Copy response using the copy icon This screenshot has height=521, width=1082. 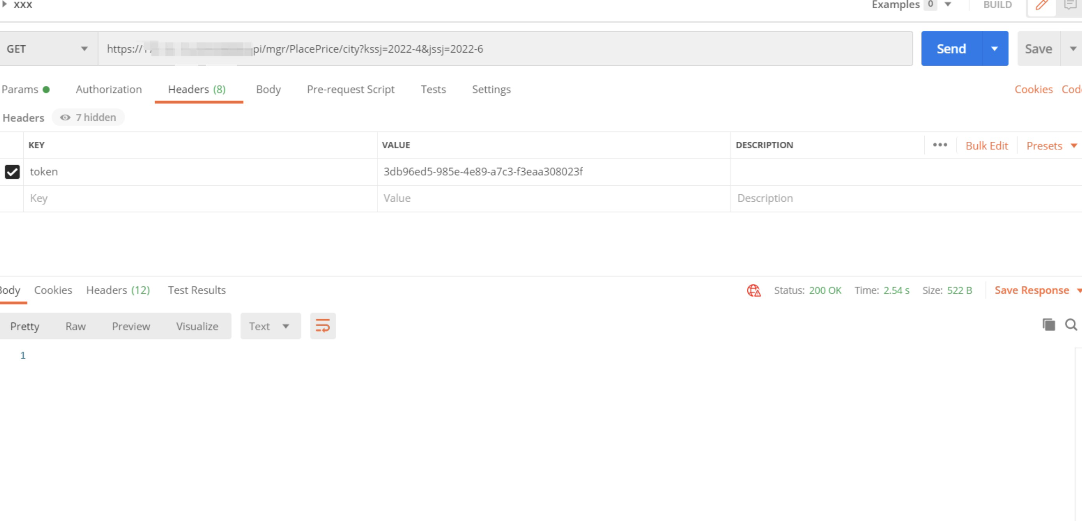(1049, 325)
